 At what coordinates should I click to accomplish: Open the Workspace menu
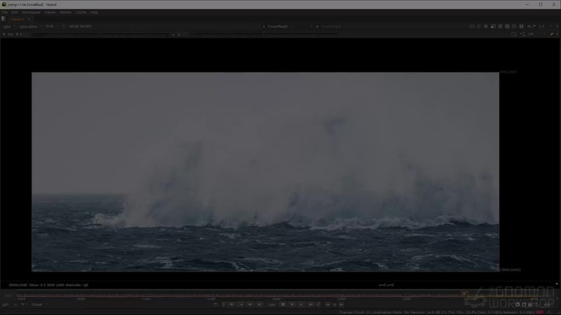tap(31, 12)
